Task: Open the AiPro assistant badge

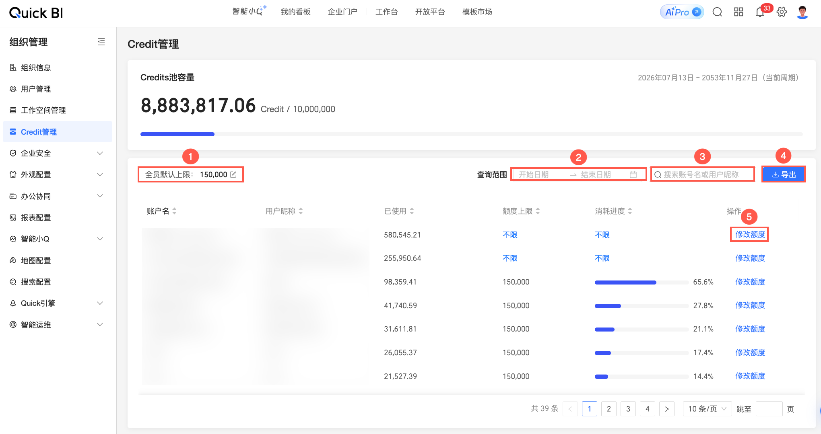Action: pos(682,12)
